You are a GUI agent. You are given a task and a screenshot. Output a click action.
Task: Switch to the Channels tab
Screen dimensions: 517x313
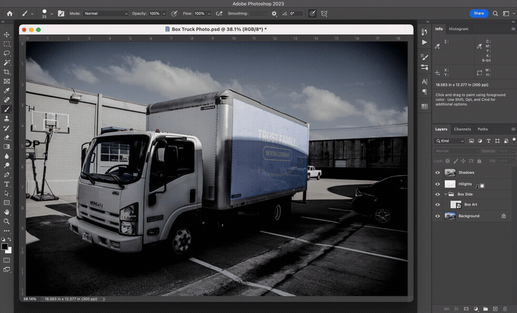click(463, 129)
